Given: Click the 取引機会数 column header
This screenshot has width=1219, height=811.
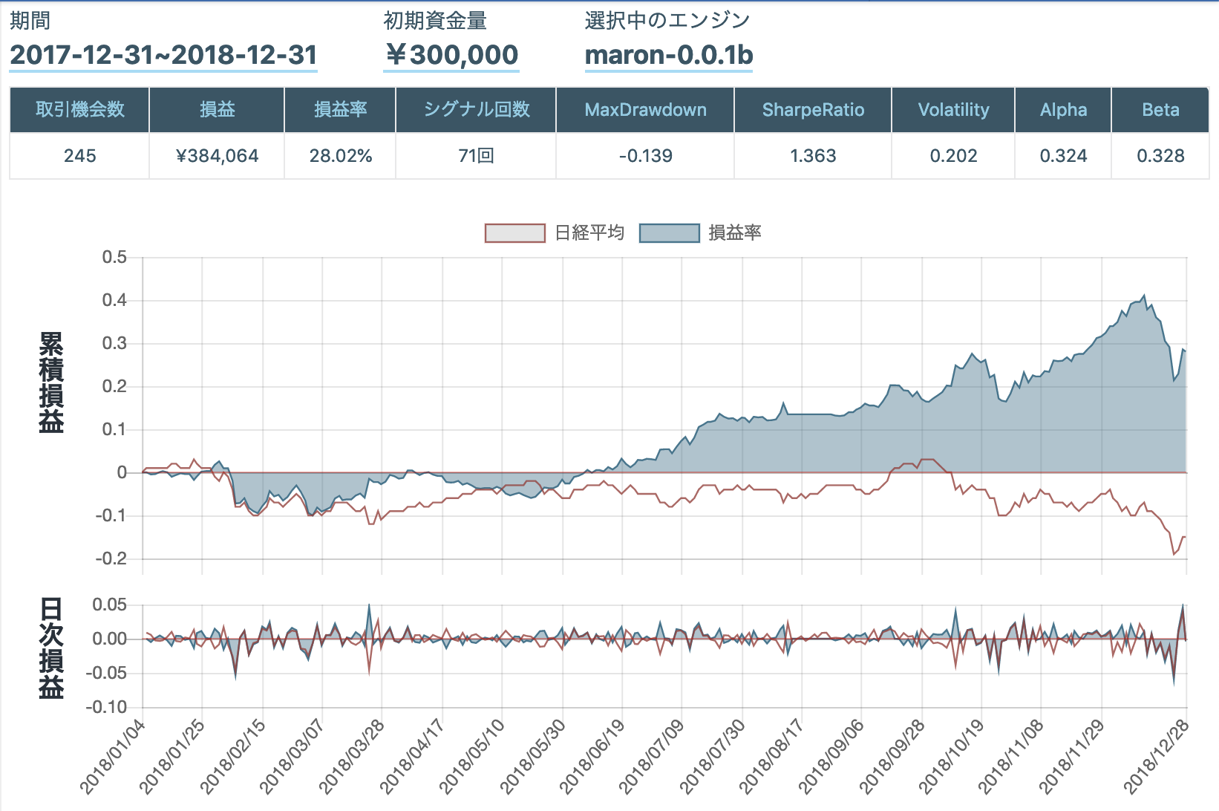Looking at the screenshot, I should 79,110.
